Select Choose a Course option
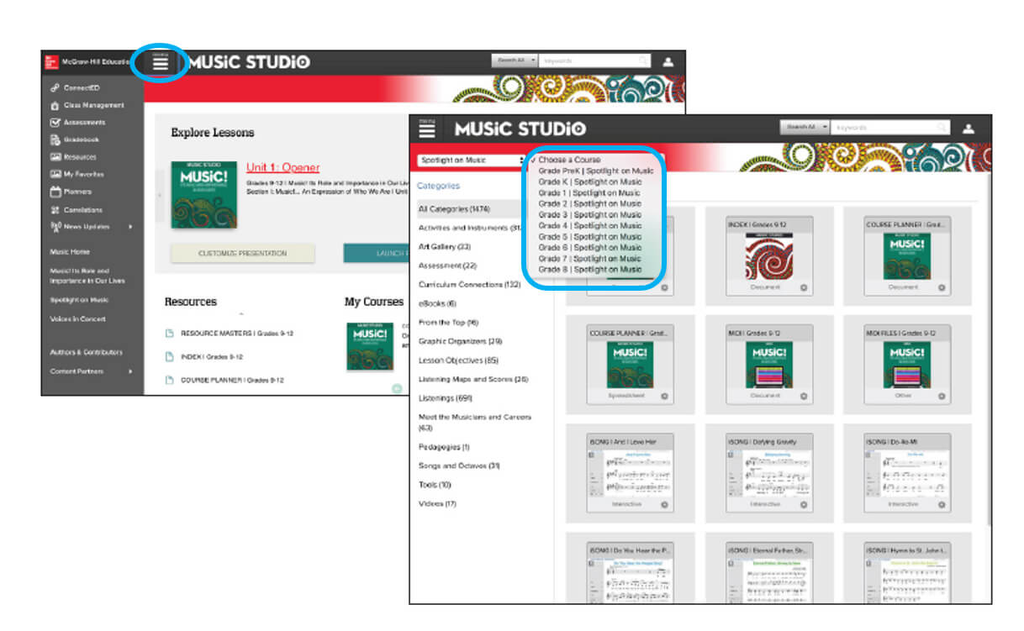Viewport: 1024px width, 631px height. 569,160
